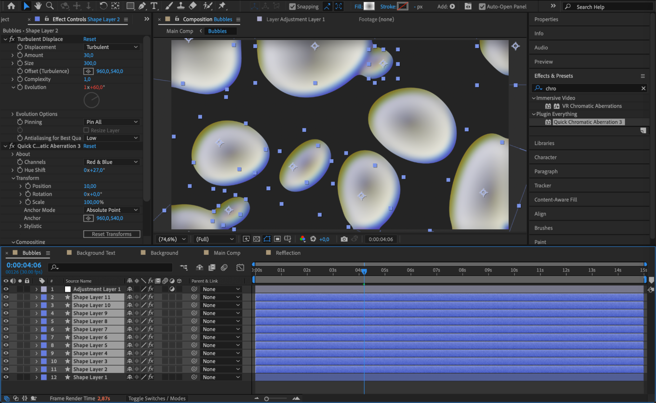656x403 pixels.
Task: Switch to the Main Comp timeline tab
Action: 227,253
